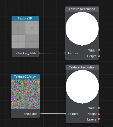Click the white preview circle in bottom node
Screen dimensions: 113x127
82,87
